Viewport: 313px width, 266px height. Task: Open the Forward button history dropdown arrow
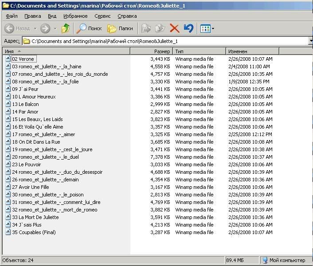[55, 28]
